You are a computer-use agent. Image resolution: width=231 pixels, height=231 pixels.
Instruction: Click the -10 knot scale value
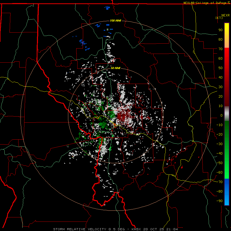[x=219, y=125]
